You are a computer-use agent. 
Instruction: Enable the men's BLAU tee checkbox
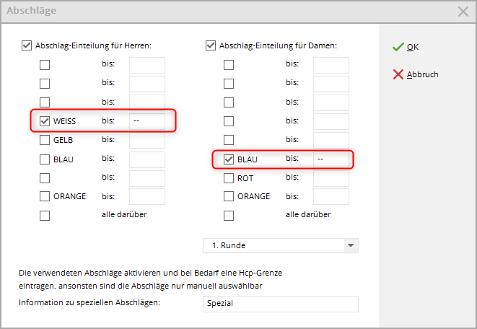[x=45, y=159]
